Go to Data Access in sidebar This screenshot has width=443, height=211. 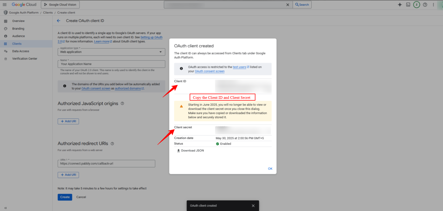click(x=20, y=51)
